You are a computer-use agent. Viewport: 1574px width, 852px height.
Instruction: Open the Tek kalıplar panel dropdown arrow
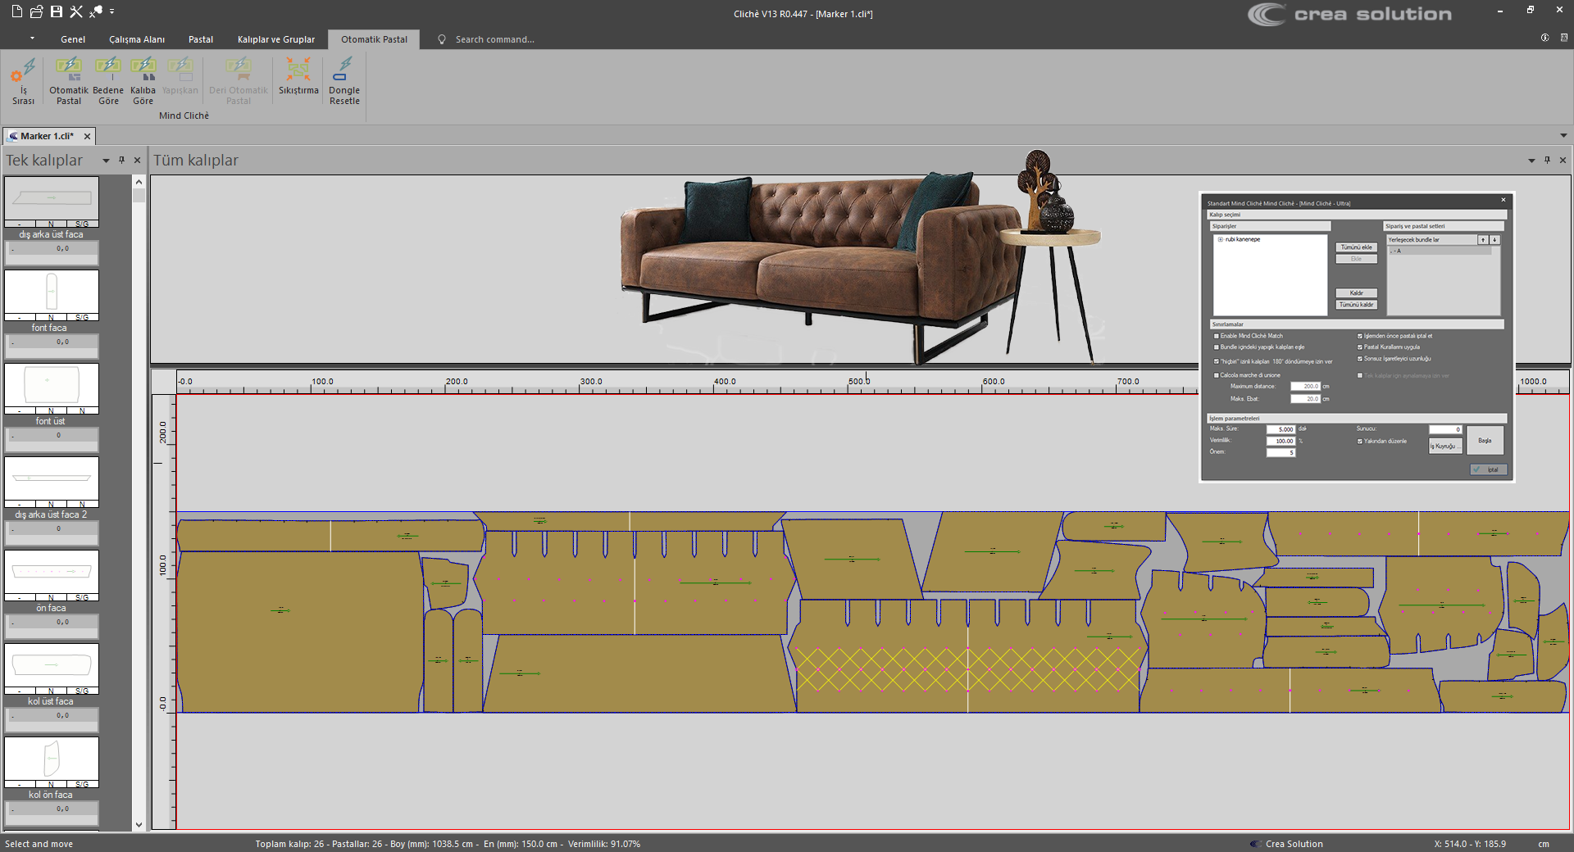(106, 161)
